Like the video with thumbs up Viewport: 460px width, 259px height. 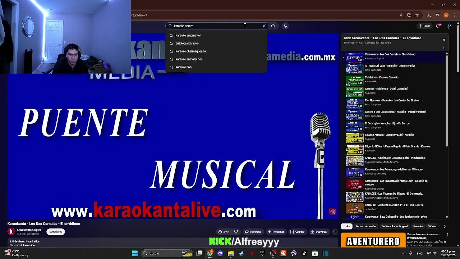pos(224,232)
